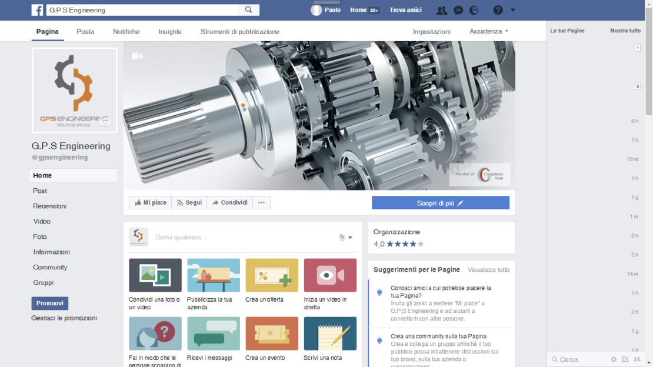Click lightbulb icon beside Crea una community
This screenshot has height=367, width=653.
379,341
